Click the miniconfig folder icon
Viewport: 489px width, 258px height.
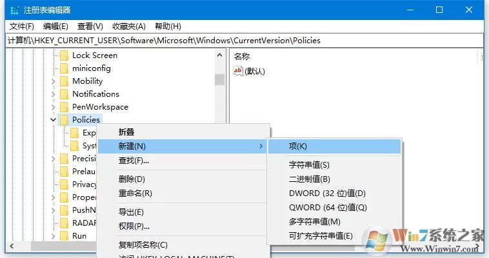tap(64, 68)
